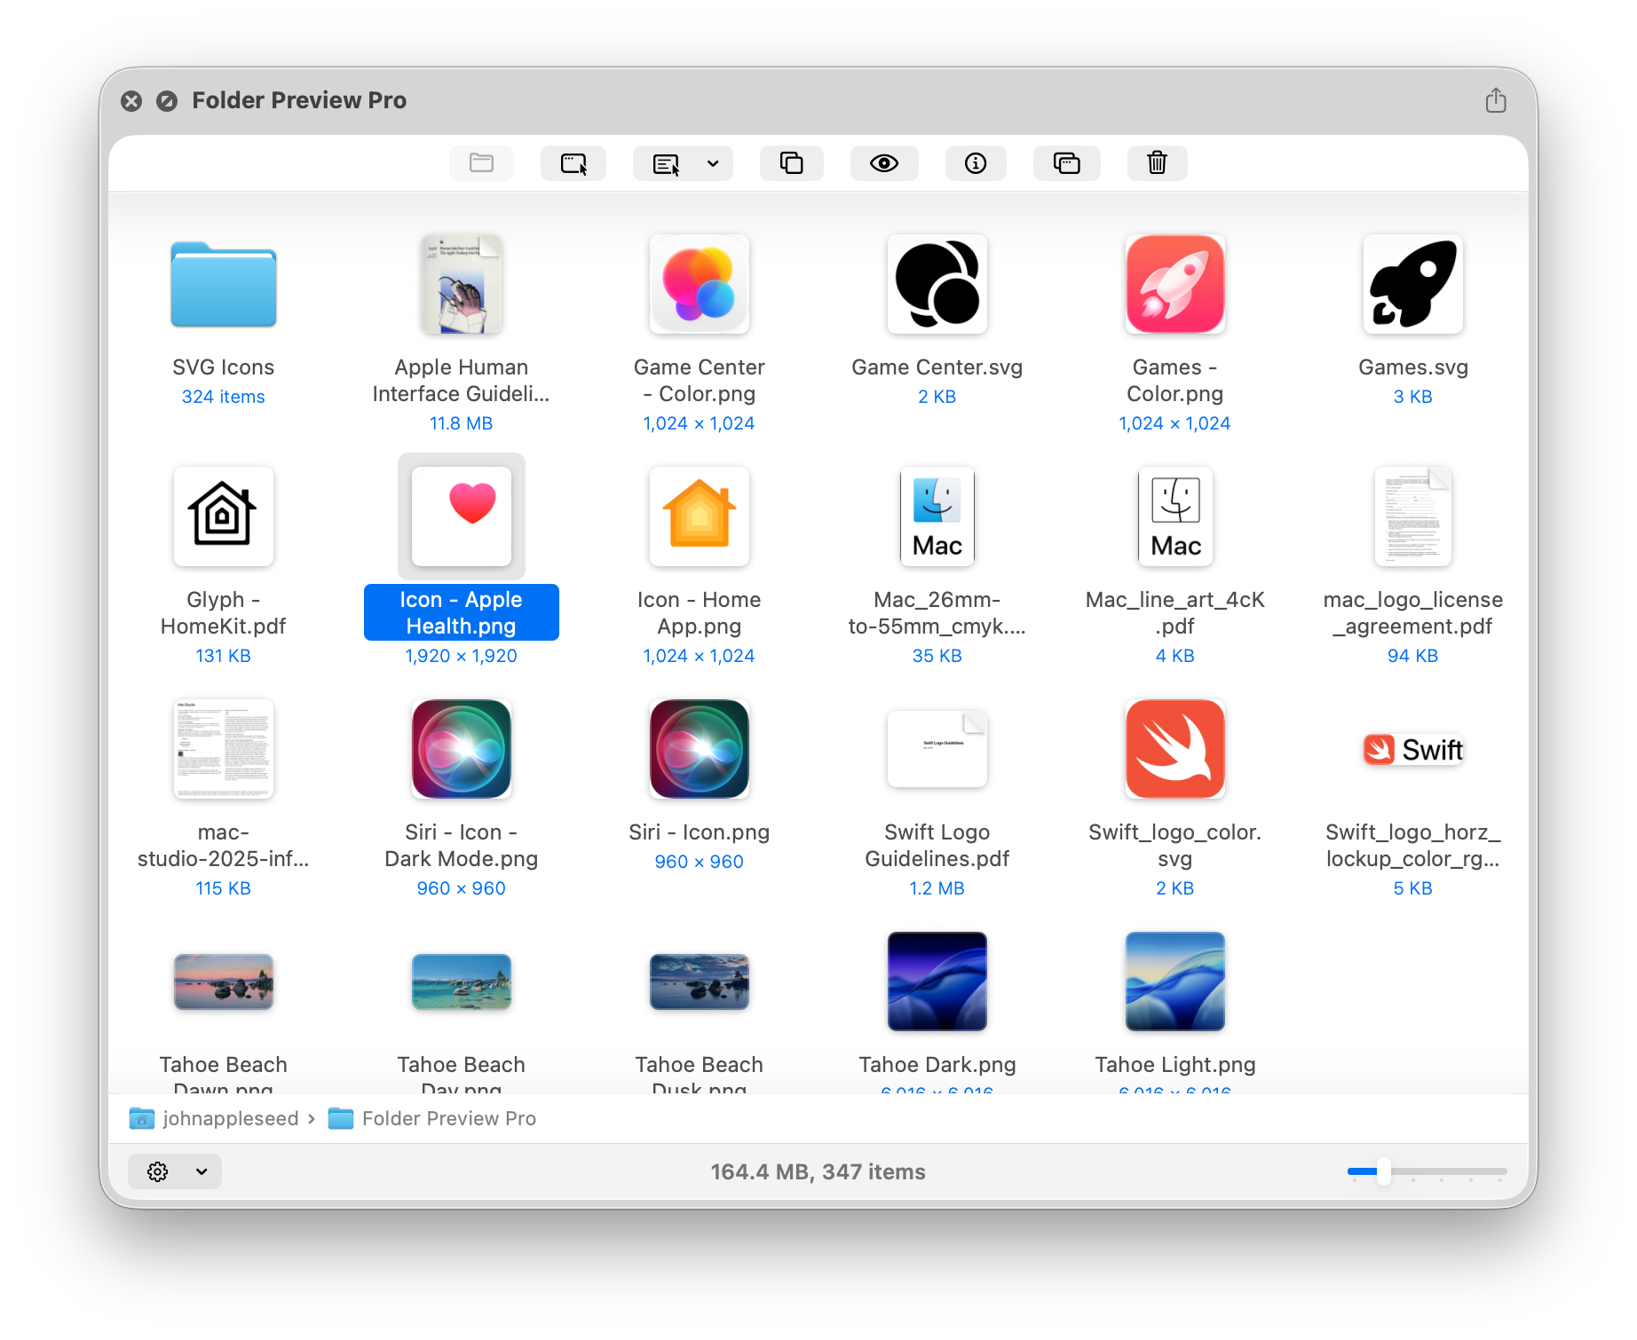Viewport: 1637px width, 1340px height.
Task: Click the "1,920 × 1,920" dimensions label
Action: (462, 656)
